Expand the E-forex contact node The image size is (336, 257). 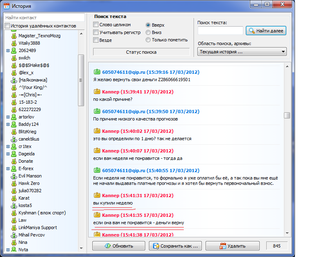coord(8,169)
